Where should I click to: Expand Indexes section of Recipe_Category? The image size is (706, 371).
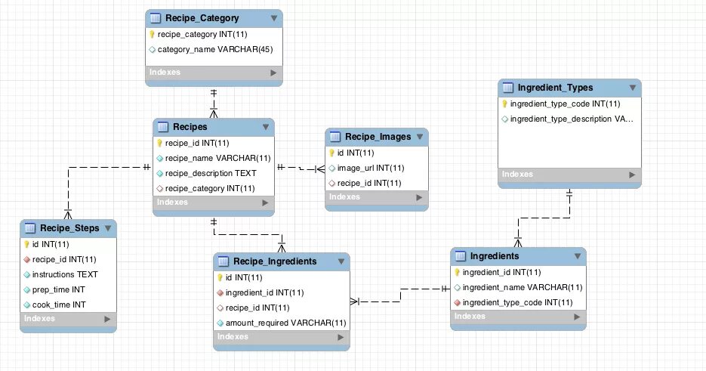(x=273, y=73)
